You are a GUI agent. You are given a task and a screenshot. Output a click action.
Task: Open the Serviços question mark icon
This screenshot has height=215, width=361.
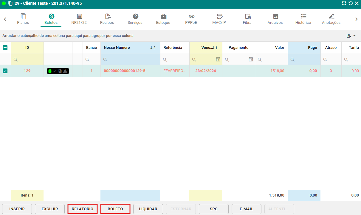135,16
